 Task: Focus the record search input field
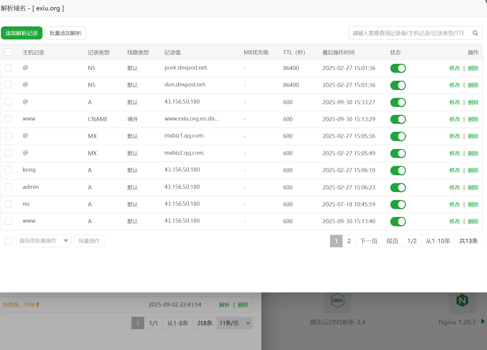pyautogui.click(x=409, y=33)
